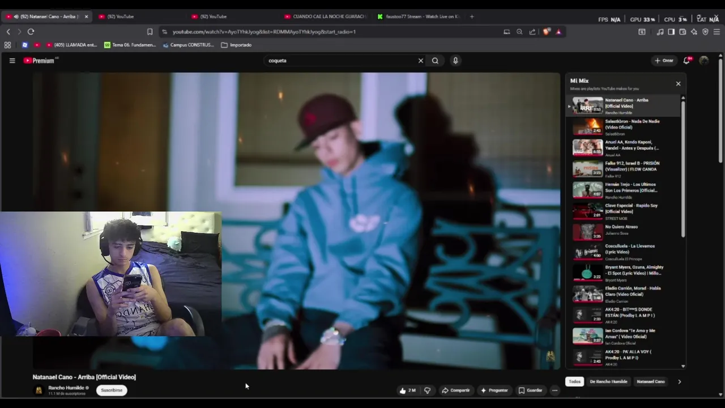
Task: Open a new browser tab
Action: [472, 16]
